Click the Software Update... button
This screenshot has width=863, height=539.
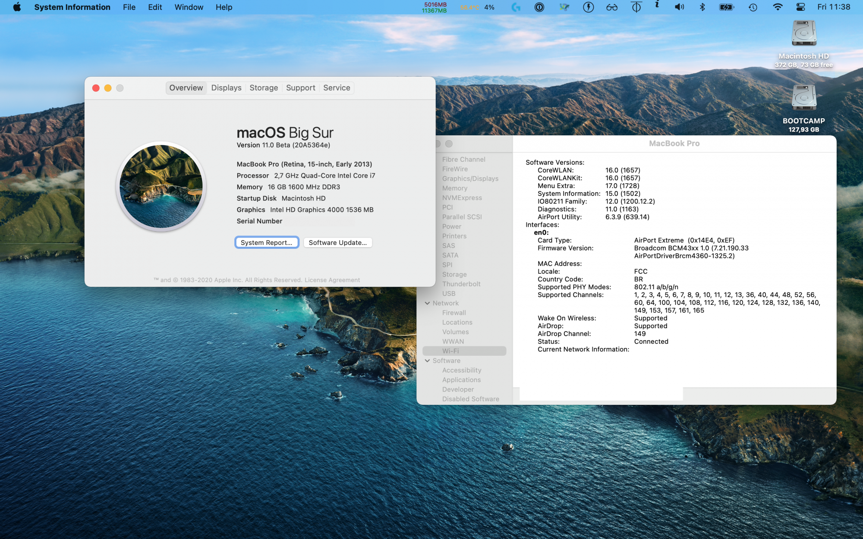point(338,242)
